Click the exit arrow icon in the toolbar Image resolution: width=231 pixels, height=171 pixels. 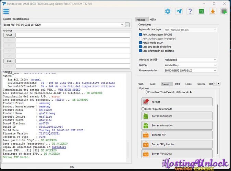coord(224,11)
